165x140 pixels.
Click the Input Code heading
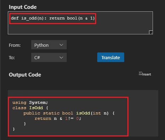23,7
